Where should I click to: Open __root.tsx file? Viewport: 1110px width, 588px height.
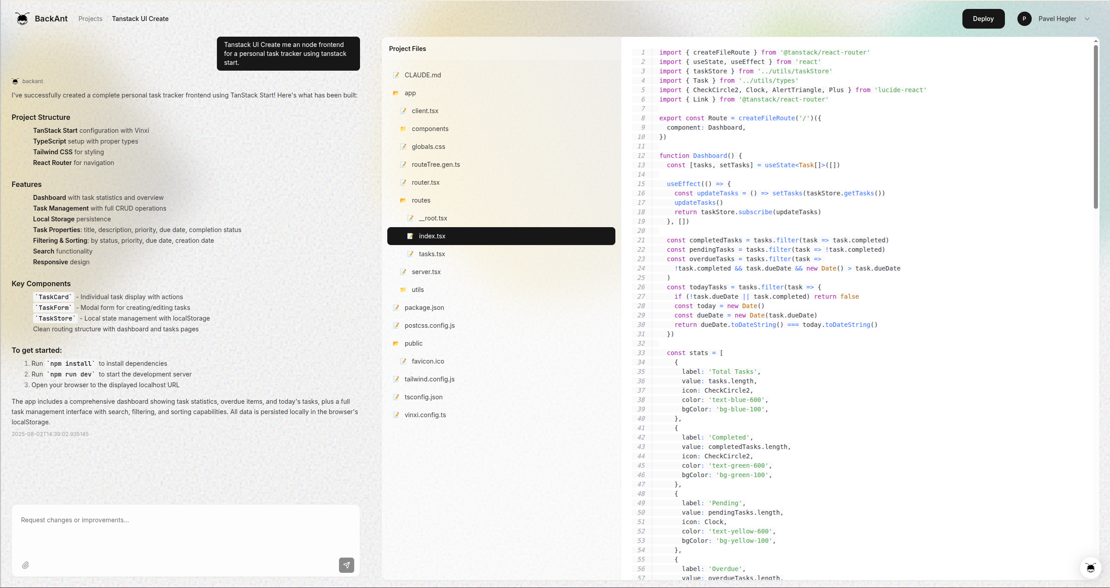pos(501,218)
